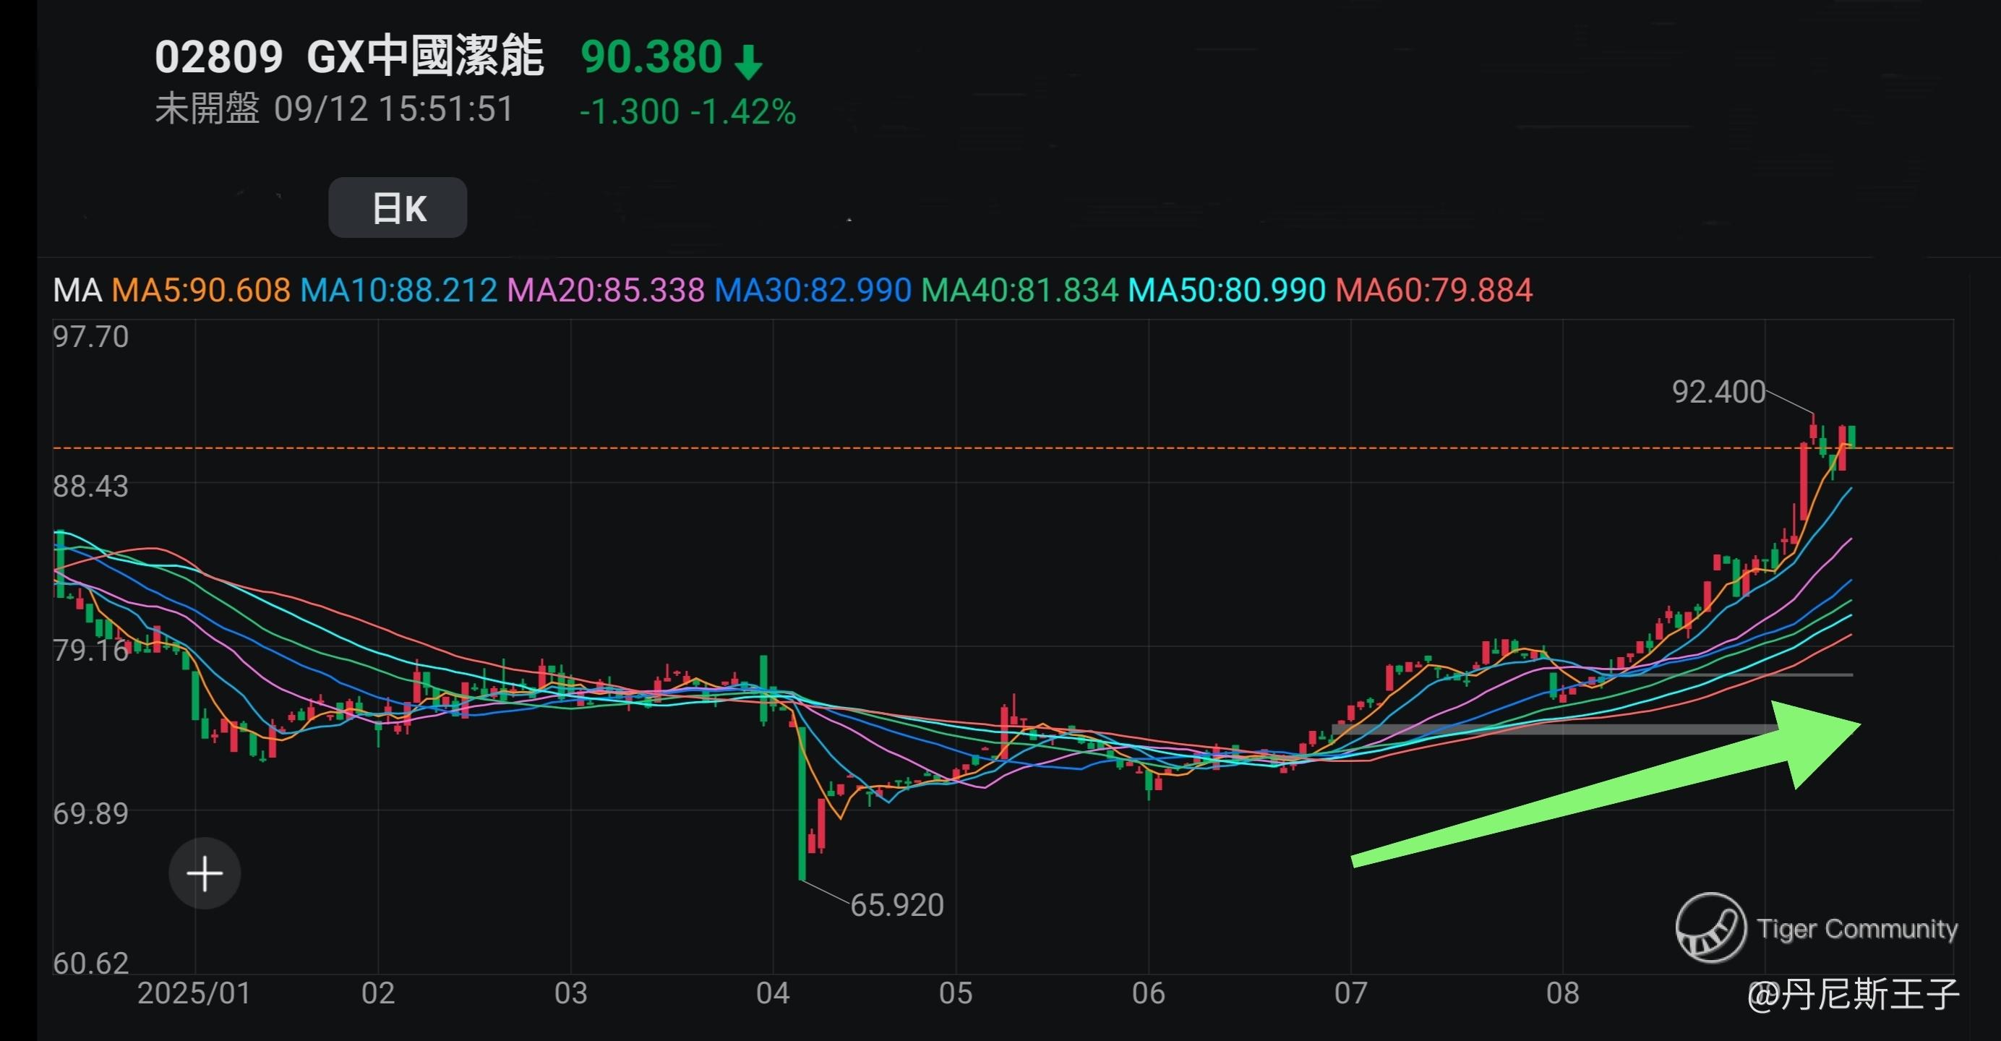Click the -1.300 -1.42% change text
Viewport: 2001px width, 1041px height.
click(687, 112)
